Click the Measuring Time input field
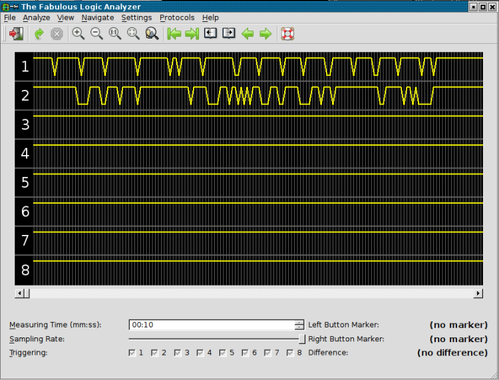The width and height of the screenshot is (499, 380). click(x=211, y=325)
